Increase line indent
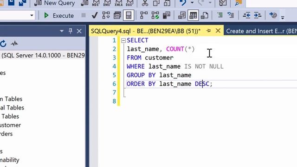Screen dimensions: 297x167 (258, 15)
